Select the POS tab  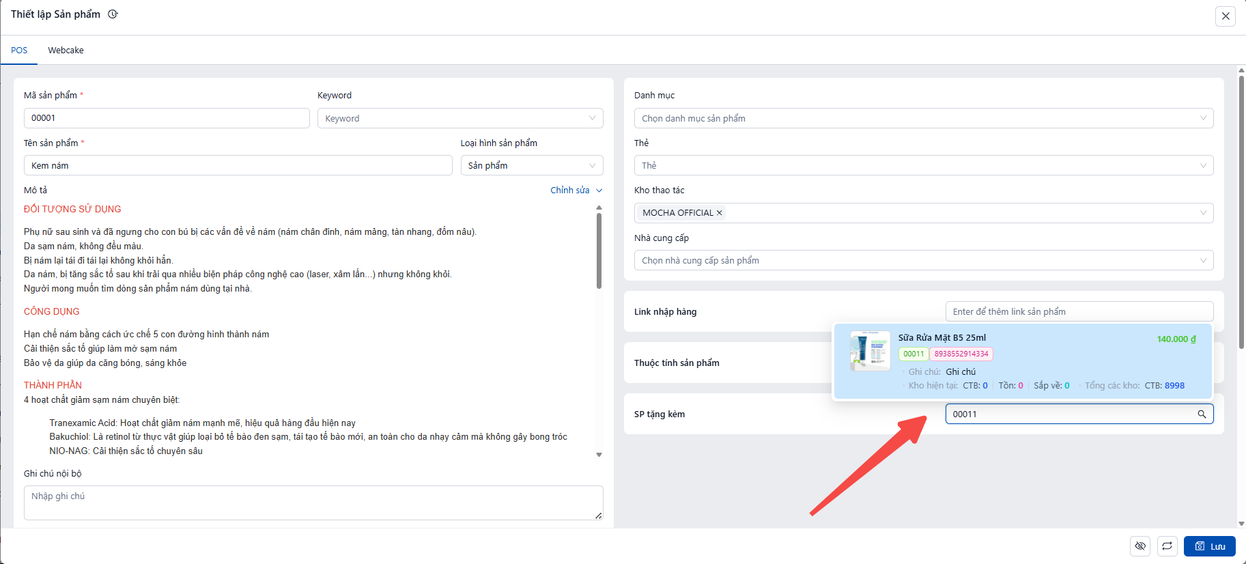[19, 51]
